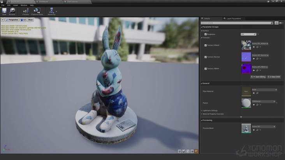The image size is (285, 160).
Task: Click the search magnifier icon in Details
Action: (x=272, y=23)
